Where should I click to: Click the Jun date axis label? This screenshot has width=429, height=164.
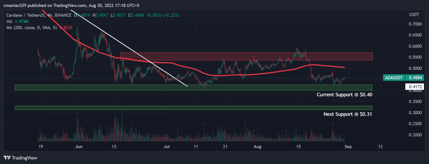coord(79,146)
